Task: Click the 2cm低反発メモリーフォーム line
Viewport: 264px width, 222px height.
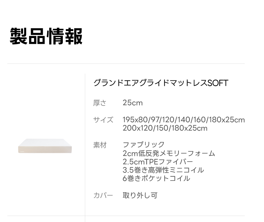Action: tap(169, 153)
